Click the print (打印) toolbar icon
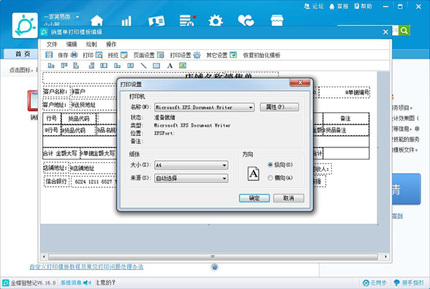Viewport: 430px width, 289px height. [83, 54]
